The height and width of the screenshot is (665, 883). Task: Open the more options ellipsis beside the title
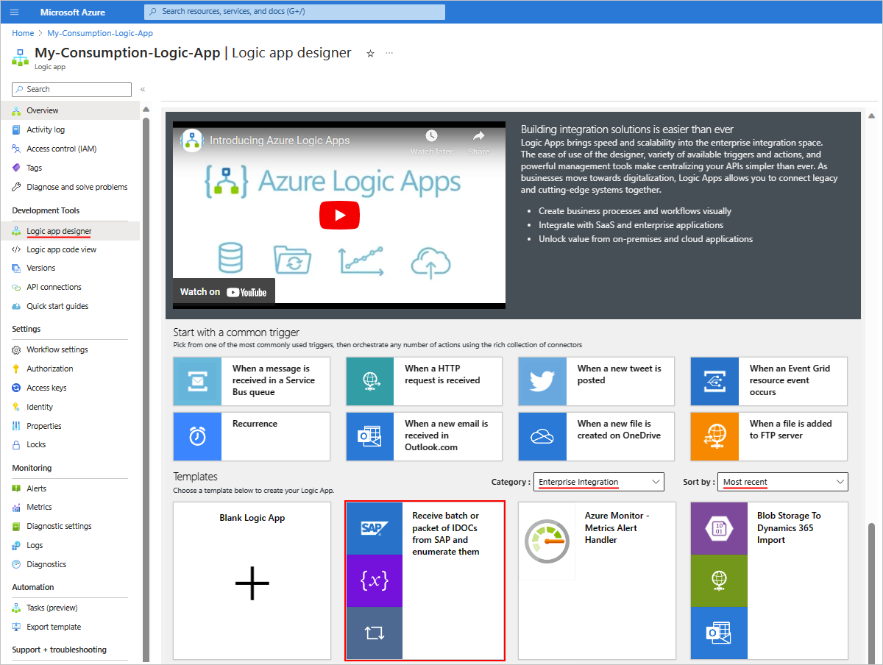click(389, 53)
